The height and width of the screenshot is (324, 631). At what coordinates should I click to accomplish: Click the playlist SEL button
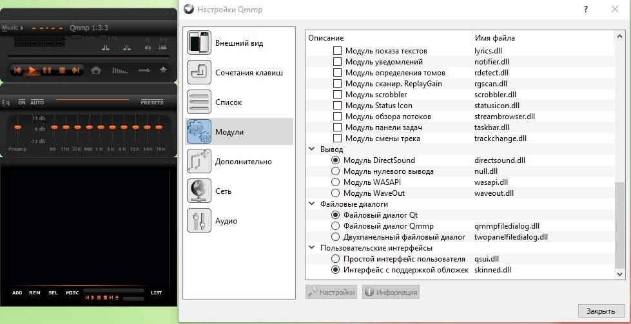(x=53, y=292)
